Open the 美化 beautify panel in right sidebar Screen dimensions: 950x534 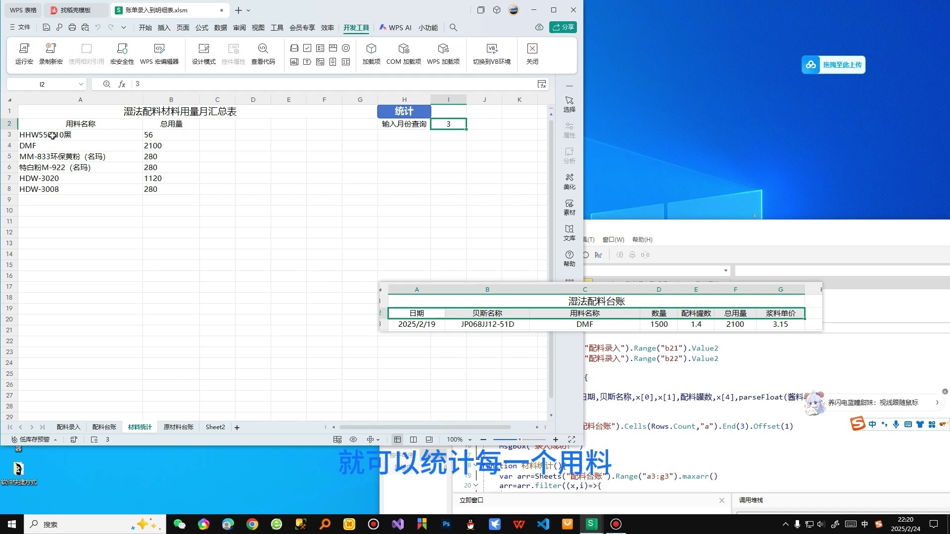pyautogui.click(x=569, y=181)
